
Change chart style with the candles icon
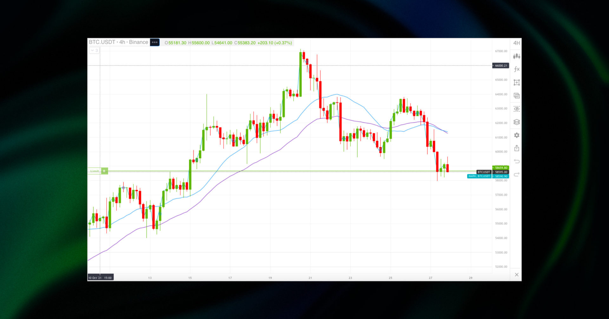pos(517,56)
